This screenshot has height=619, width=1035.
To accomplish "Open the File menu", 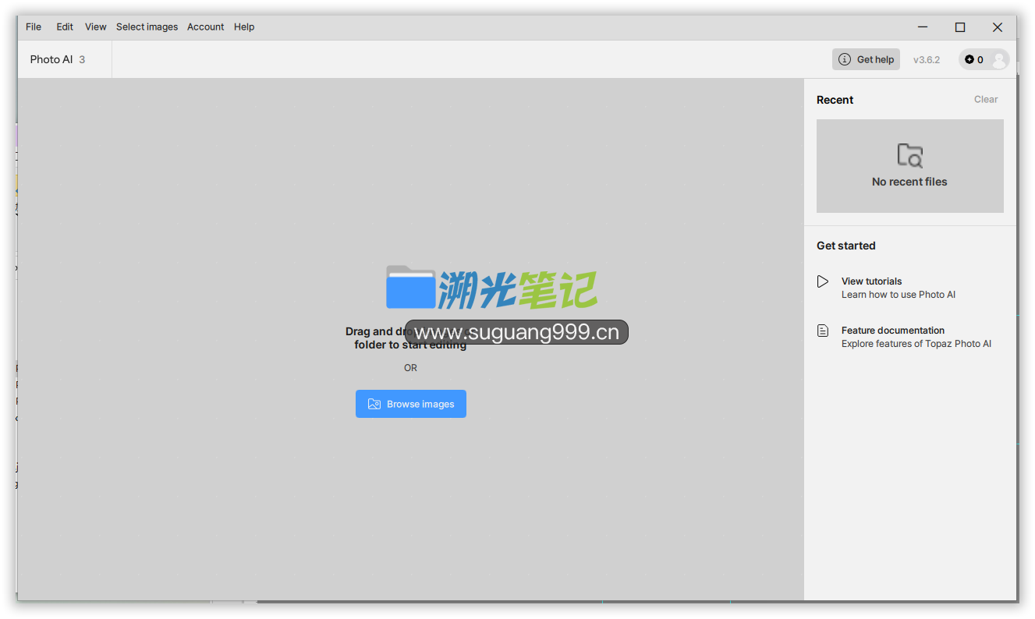I will [34, 27].
